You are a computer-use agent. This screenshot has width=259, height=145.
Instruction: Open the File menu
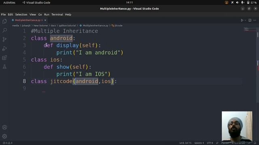[x=3, y=14]
